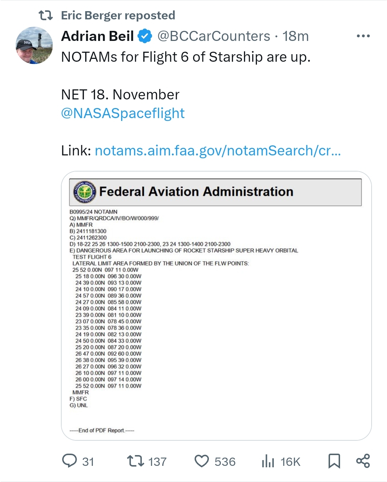The image size is (387, 482).
Task: Open the view analytics bar chart icon
Action: (268, 461)
